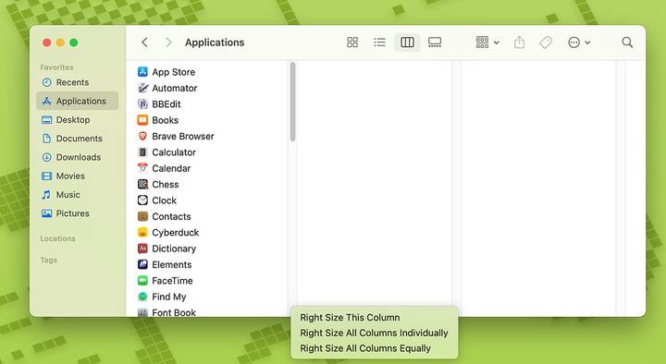Select the column view button
This screenshot has height=364, width=666.
(407, 42)
